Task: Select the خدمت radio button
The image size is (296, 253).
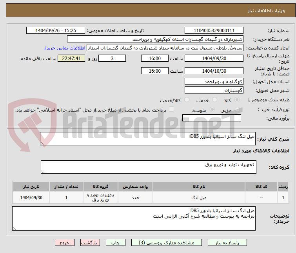Action: [x=214, y=100]
